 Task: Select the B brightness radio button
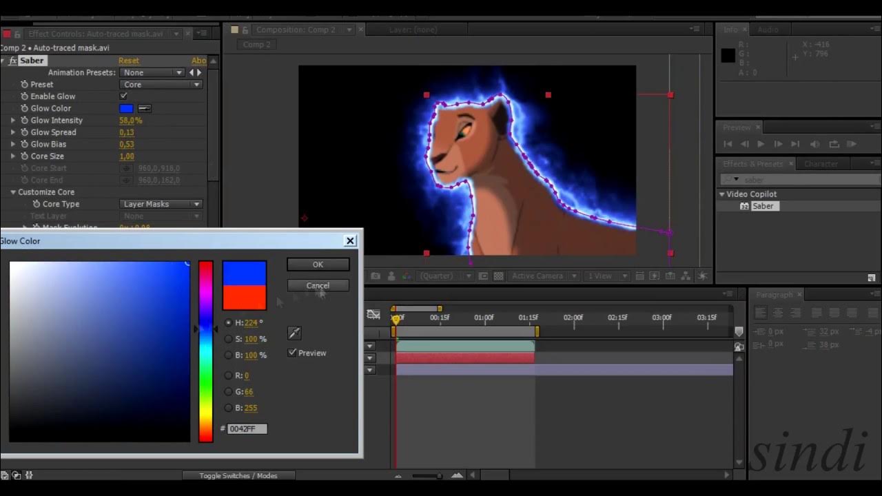pos(229,355)
